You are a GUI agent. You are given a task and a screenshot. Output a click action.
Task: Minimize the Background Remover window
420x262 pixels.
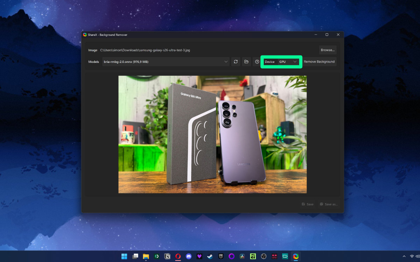[x=316, y=35]
